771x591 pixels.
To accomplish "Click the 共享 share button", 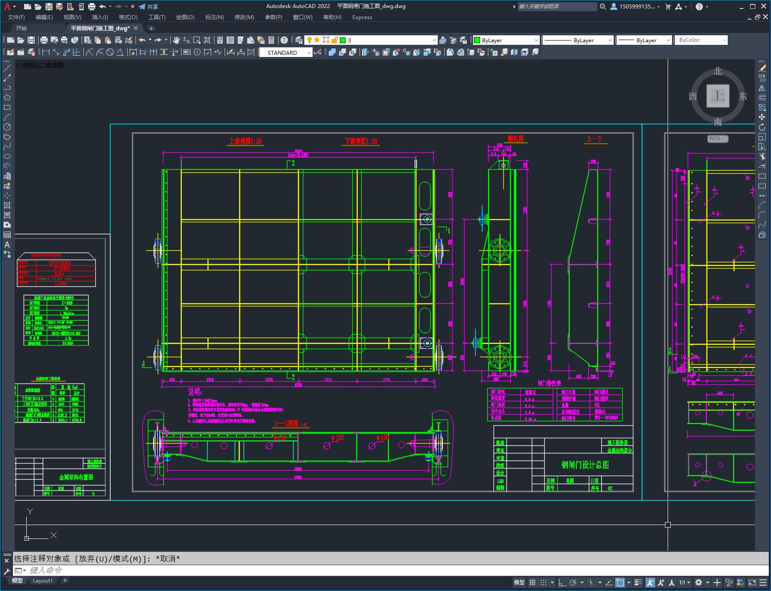I will pos(148,7).
